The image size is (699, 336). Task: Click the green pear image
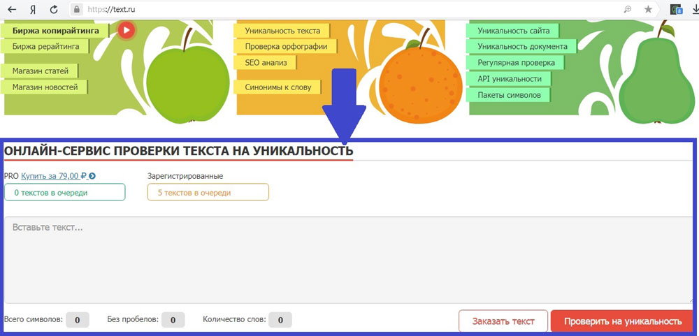[658, 75]
